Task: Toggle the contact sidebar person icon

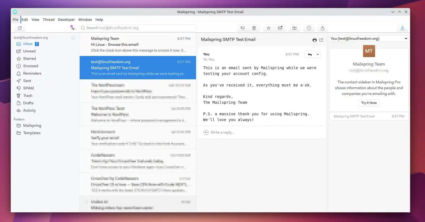Action: pyautogui.click(x=402, y=28)
